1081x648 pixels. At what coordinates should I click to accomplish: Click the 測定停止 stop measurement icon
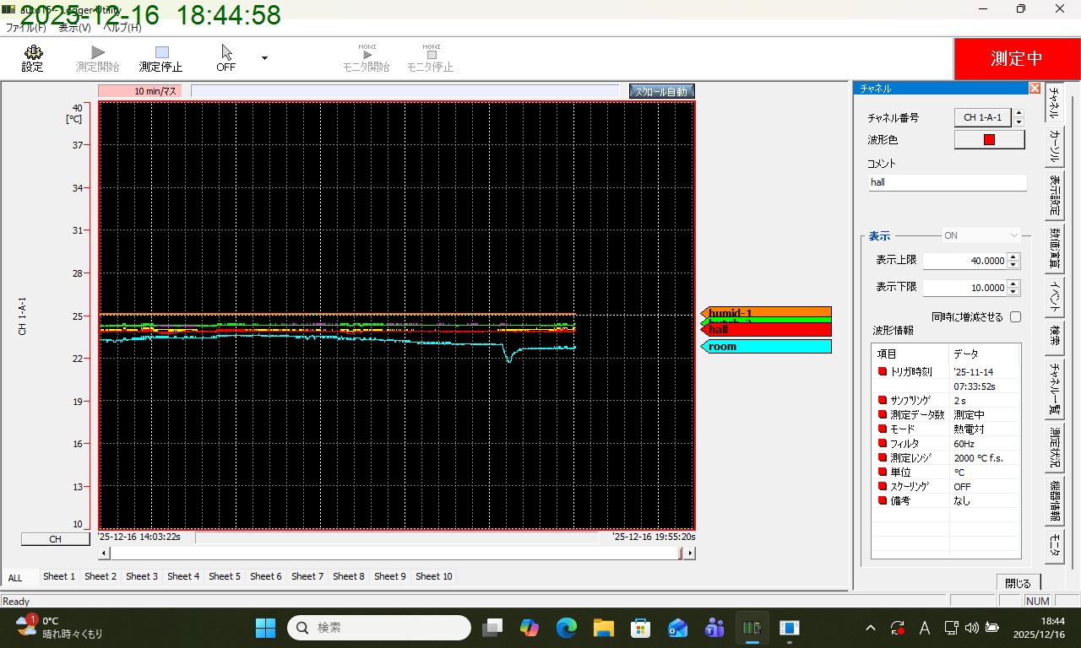[160, 57]
